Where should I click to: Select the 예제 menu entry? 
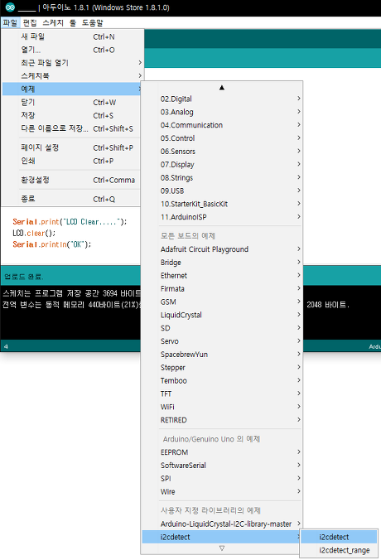pyautogui.click(x=73, y=89)
